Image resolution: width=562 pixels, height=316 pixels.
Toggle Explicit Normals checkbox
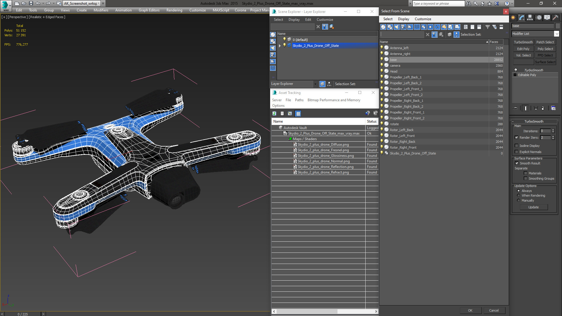click(516, 152)
